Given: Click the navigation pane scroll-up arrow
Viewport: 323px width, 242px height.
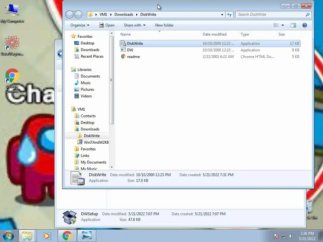Looking at the screenshot, I should point(111,33).
